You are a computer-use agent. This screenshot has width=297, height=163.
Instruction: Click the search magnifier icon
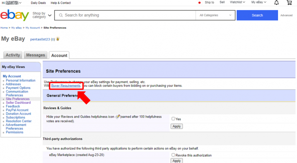[x=60, y=15]
